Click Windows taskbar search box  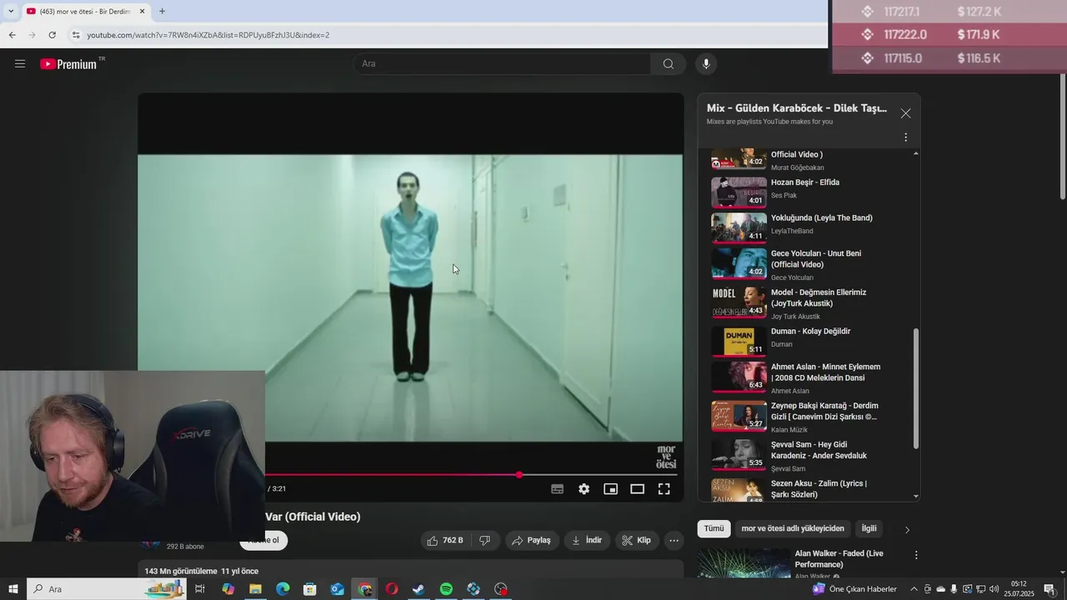pyautogui.click(x=107, y=589)
